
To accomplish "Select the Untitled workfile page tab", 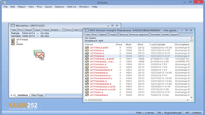I will [23, 95].
